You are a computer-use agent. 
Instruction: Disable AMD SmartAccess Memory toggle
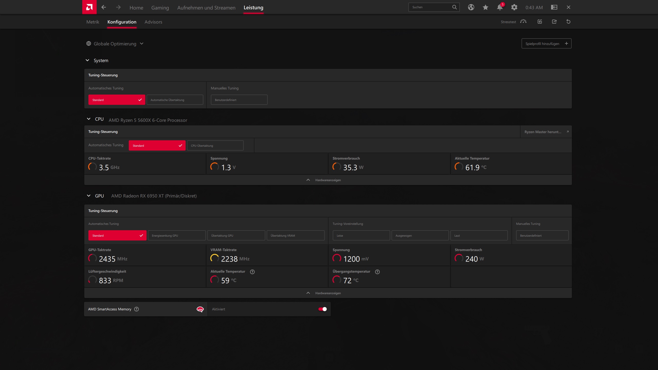coord(322,309)
